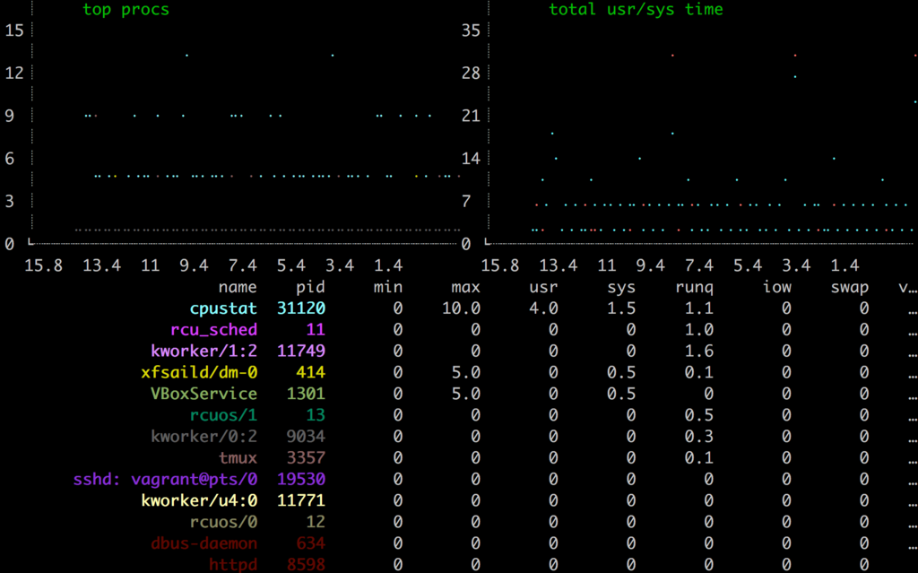Viewport: 918px width, 573px height.
Task: Click pid 11749 in the kworker/1:2 row
Action: pos(301,351)
